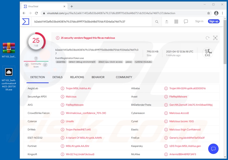228x160 pixels.
Task: Click the search magnifier icon
Action: tap(157, 22)
